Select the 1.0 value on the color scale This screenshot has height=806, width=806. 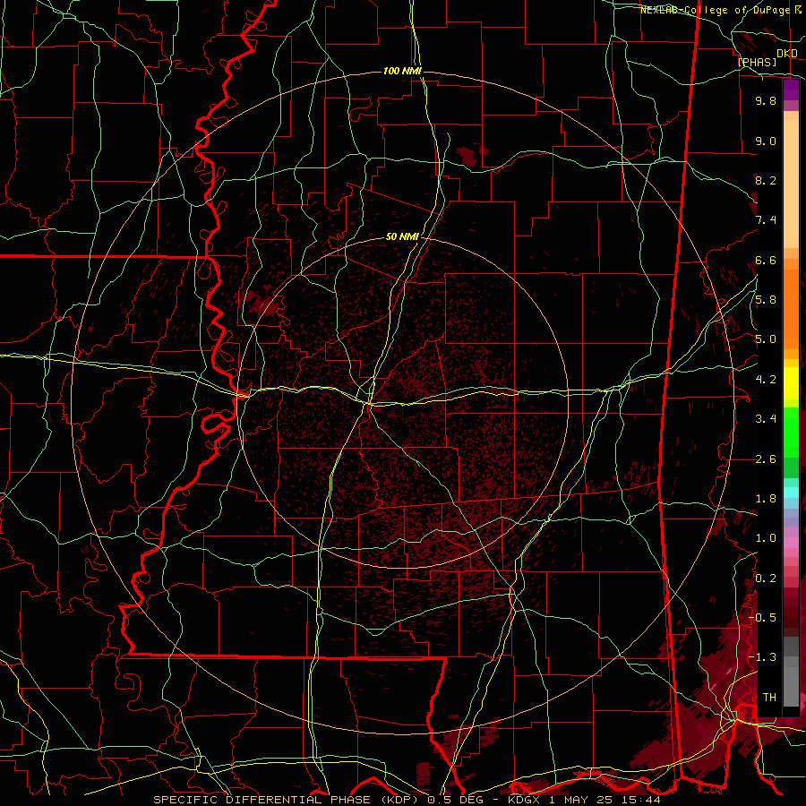[x=766, y=538]
